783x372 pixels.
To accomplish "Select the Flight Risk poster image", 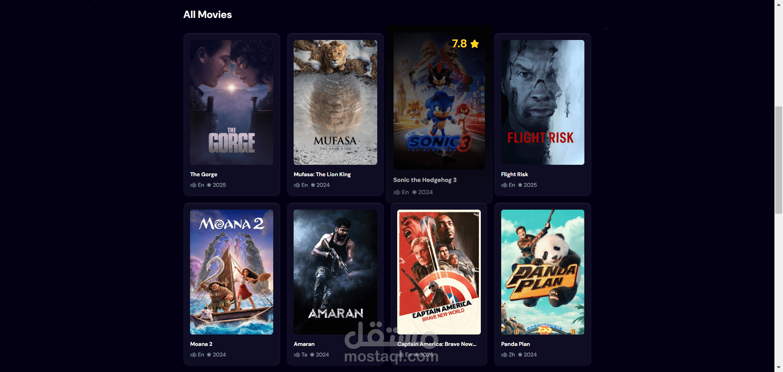I will pos(542,102).
